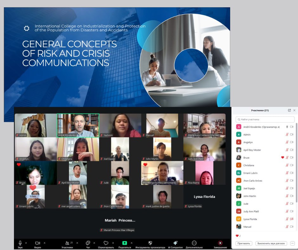The width and height of the screenshot is (298, 250).
Task: Click the green Поделиться share screen icon
Action: 125,243
